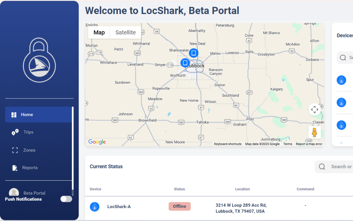Click the Trips route pin icon
This screenshot has height=221, width=353.
tap(15, 132)
